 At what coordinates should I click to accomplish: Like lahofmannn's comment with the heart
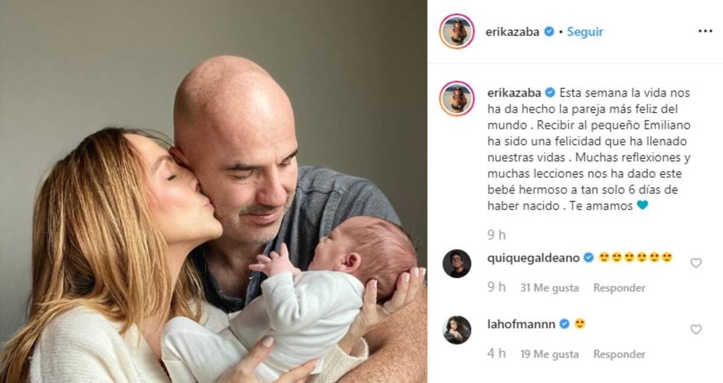coord(696,329)
